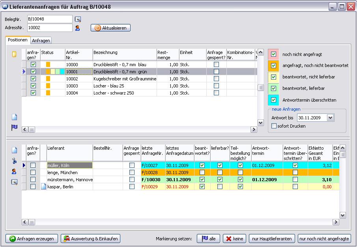Click the document lookup icon beside supplier list
The image size is (357, 247).
pyautogui.click(x=14, y=182)
